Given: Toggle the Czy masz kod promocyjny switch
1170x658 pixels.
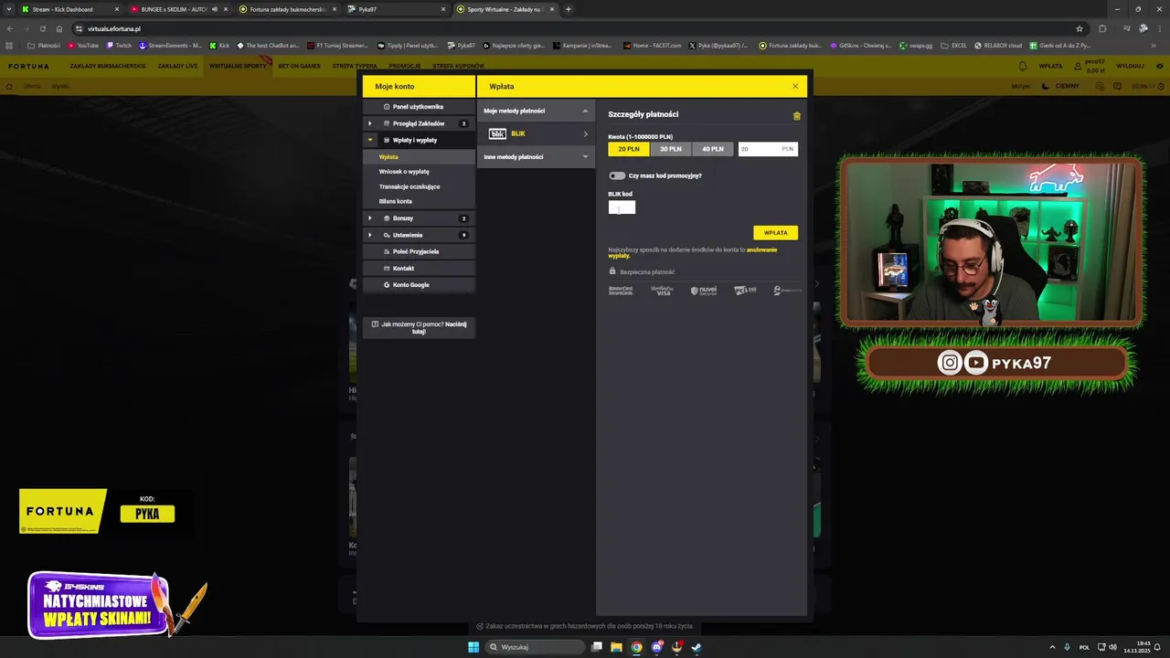Looking at the screenshot, I should (618, 175).
